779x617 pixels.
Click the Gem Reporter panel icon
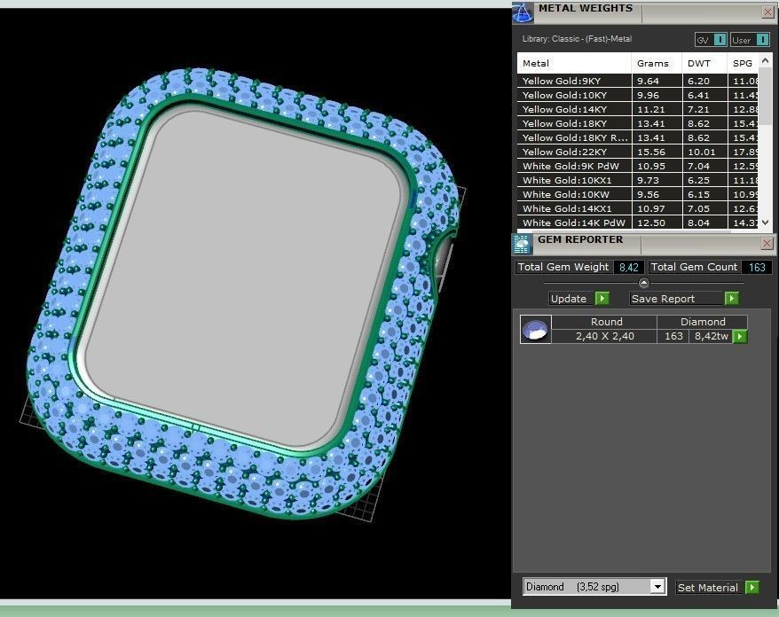[x=523, y=244]
